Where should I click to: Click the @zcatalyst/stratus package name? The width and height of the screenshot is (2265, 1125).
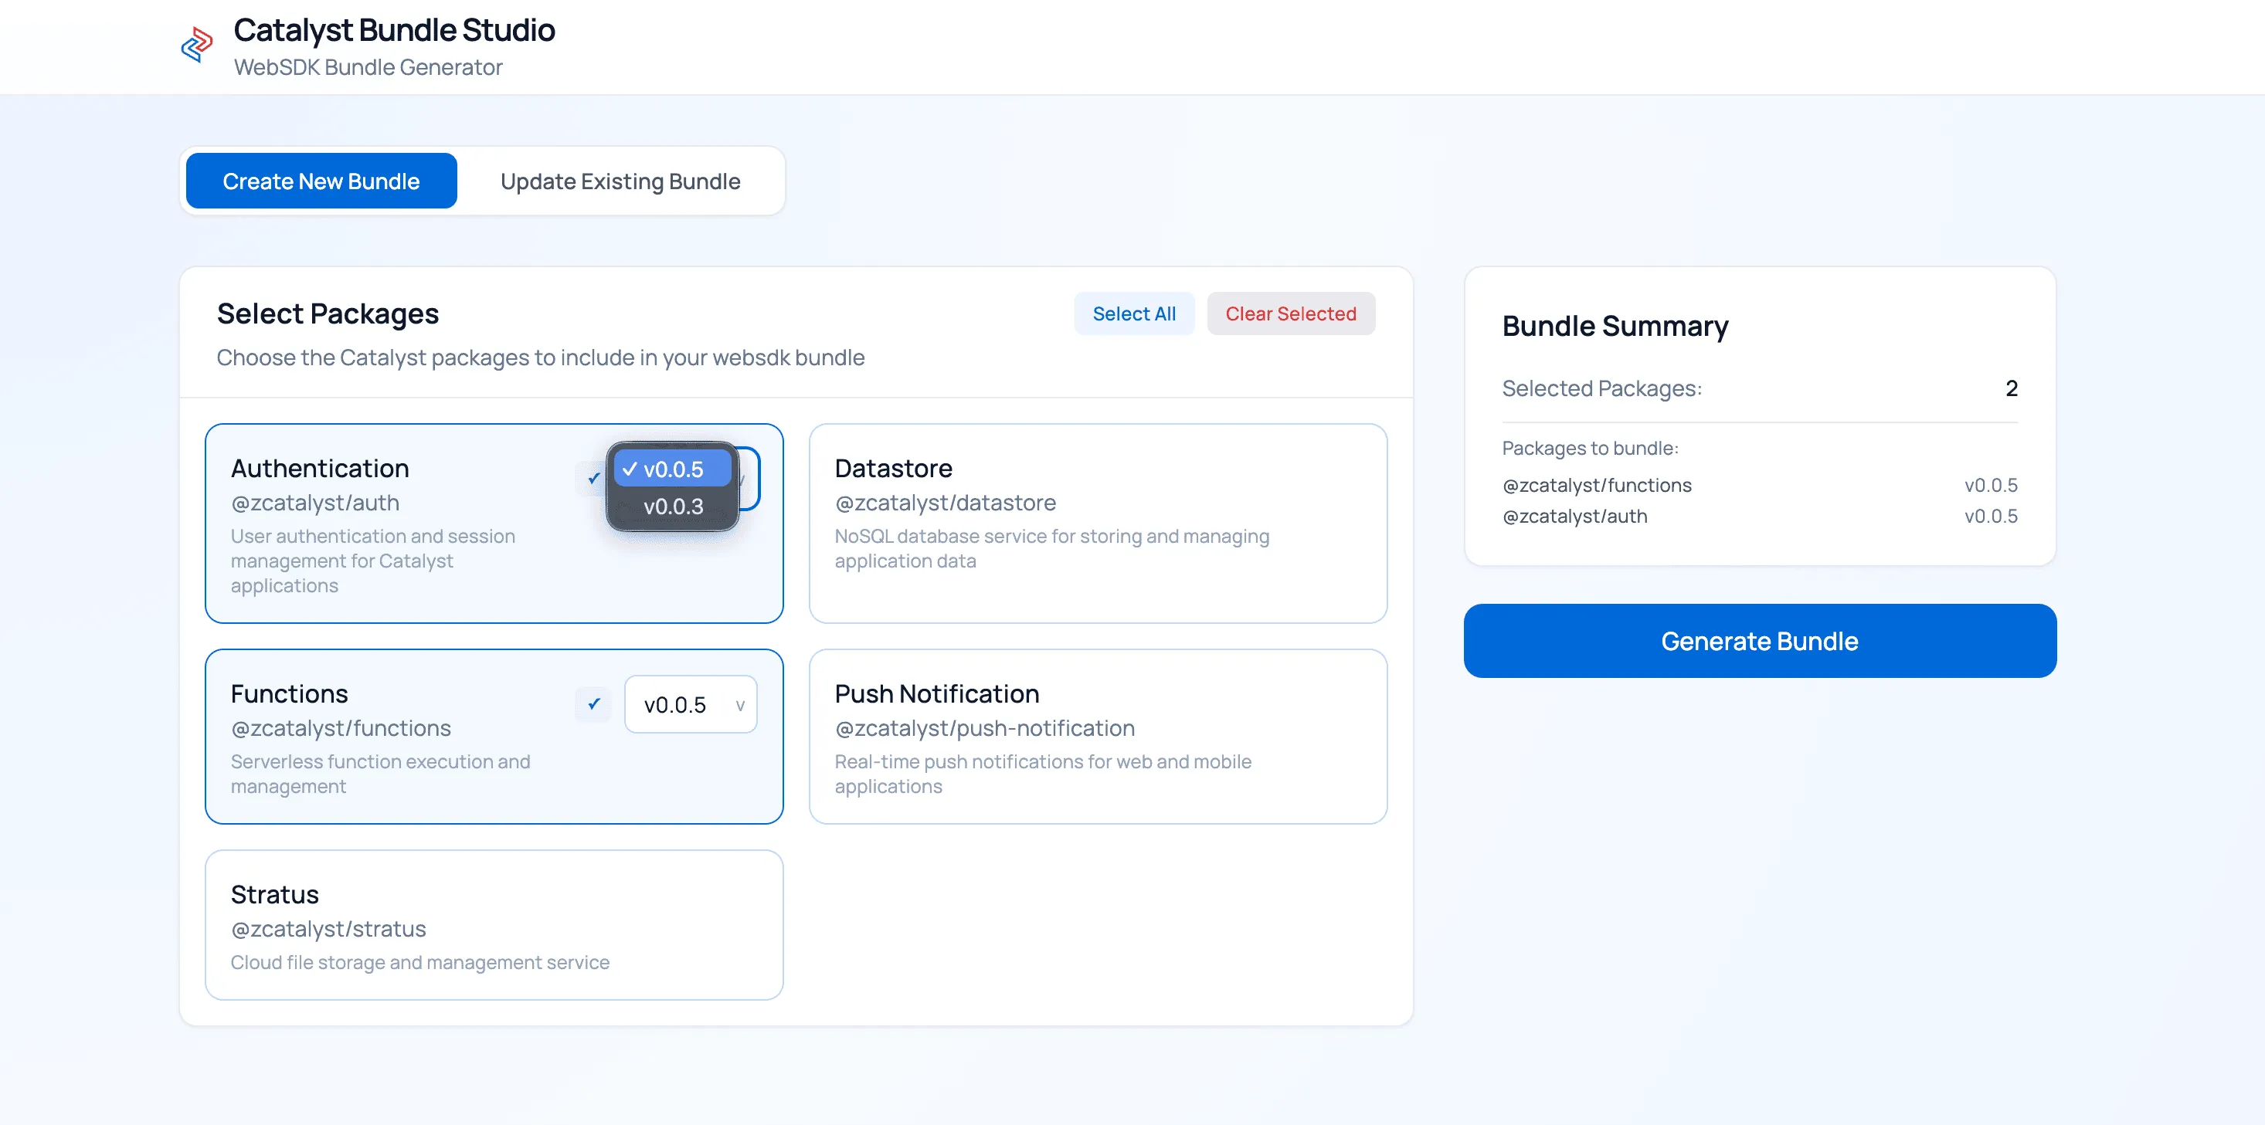(x=328, y=929)
